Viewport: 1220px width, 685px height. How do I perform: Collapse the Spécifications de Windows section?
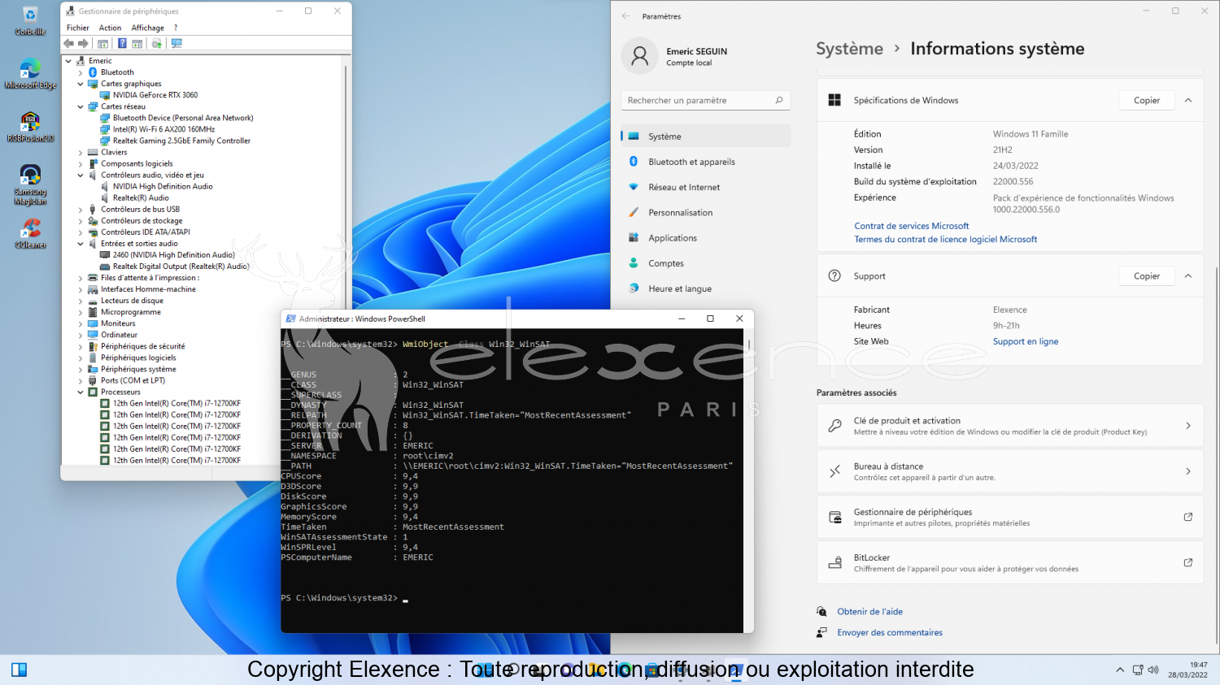tap(1188, 100)
